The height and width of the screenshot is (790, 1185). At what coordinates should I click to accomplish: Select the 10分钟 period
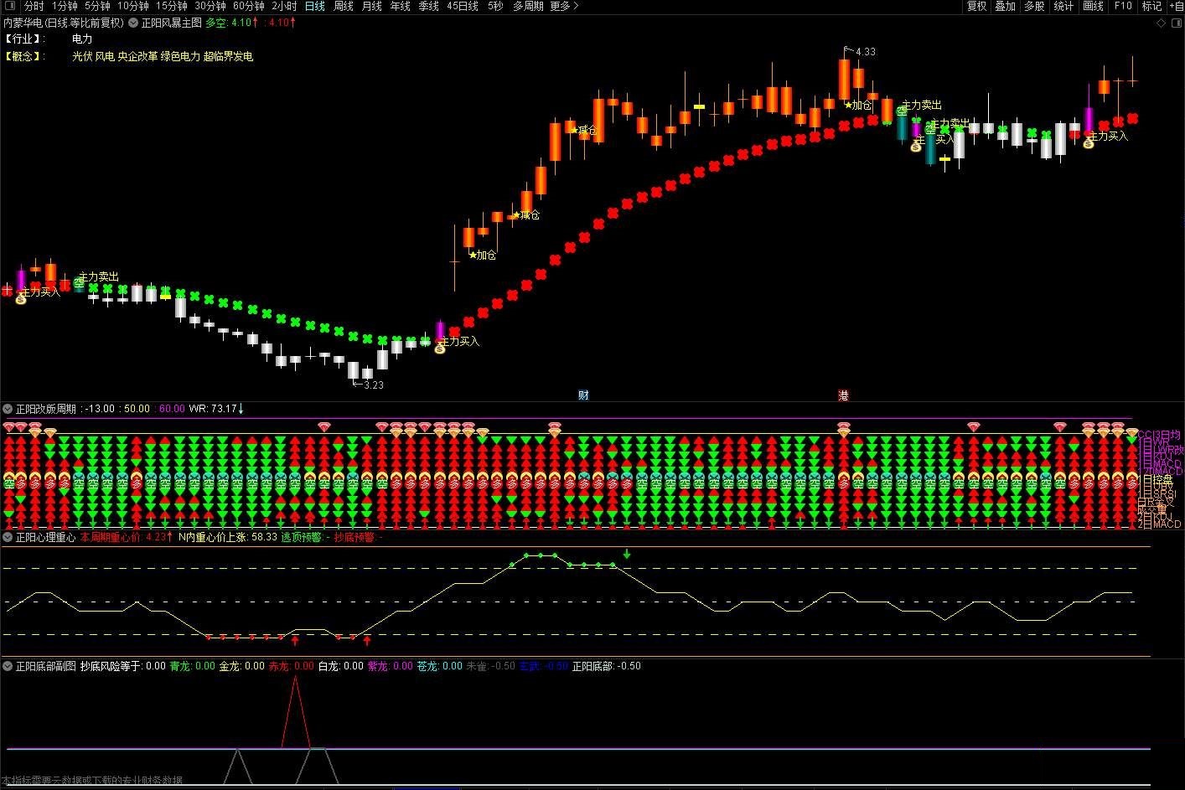pos(133,6)
